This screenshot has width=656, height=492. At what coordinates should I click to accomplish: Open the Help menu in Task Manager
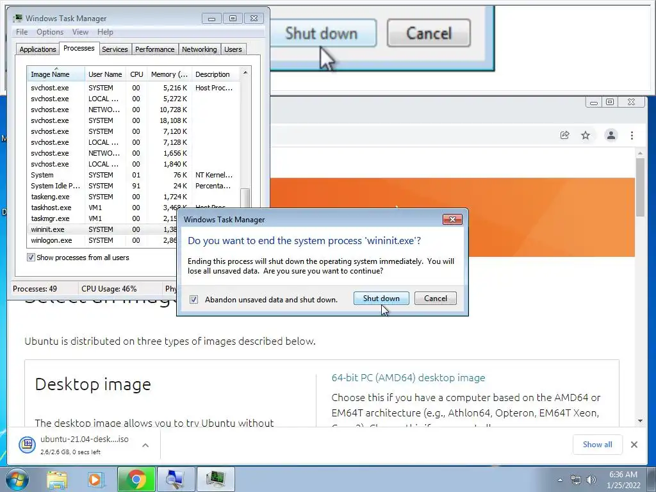(x=105, y=32)
